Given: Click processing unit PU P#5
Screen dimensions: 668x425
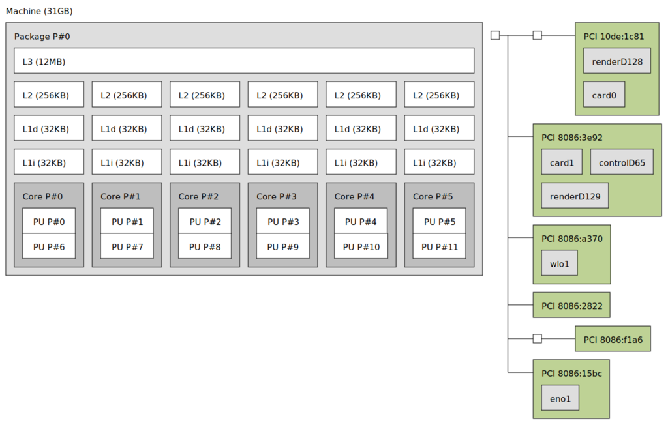Looking at the screenshot, I should tap(439, 221).
